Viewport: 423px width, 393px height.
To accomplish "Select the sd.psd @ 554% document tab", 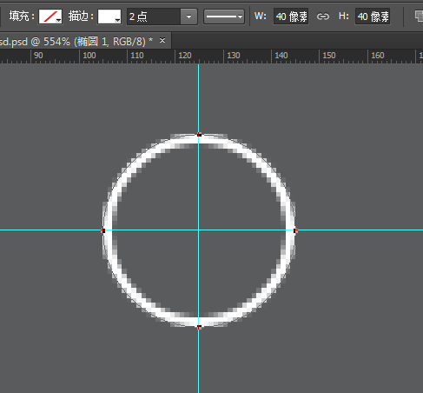I will click(76, 42).
